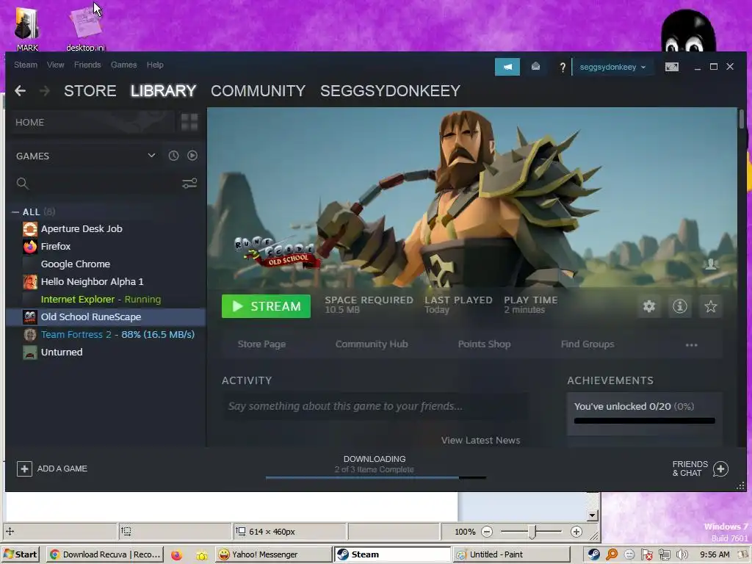Click the activity status input field
This screenshot has height=564, width=752.
point(375,406)
